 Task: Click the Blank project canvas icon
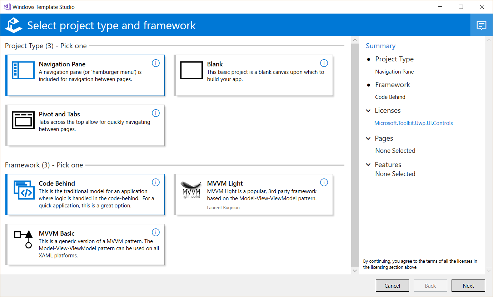pyautogui.click(x=191, y=70)
